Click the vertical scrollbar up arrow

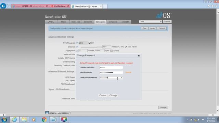[x=218, y=12]
